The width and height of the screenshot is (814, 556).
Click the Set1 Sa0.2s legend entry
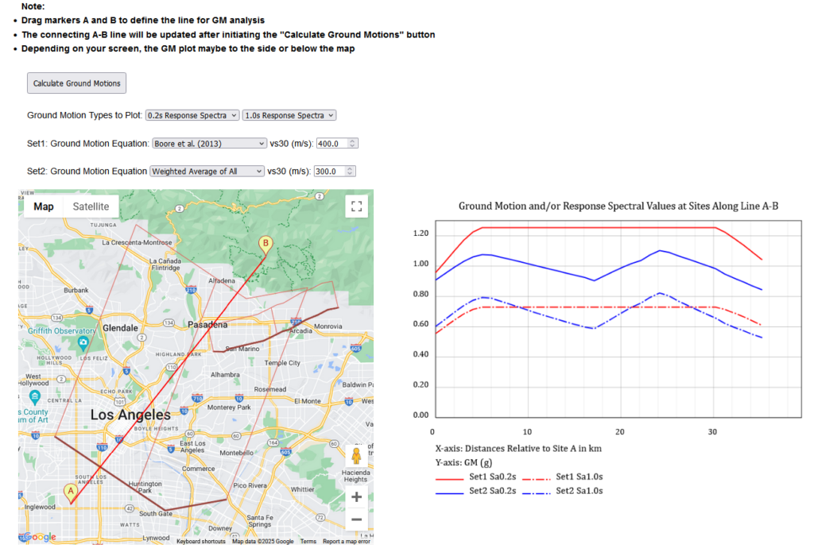pyautogui.click(x=475, y=477)
